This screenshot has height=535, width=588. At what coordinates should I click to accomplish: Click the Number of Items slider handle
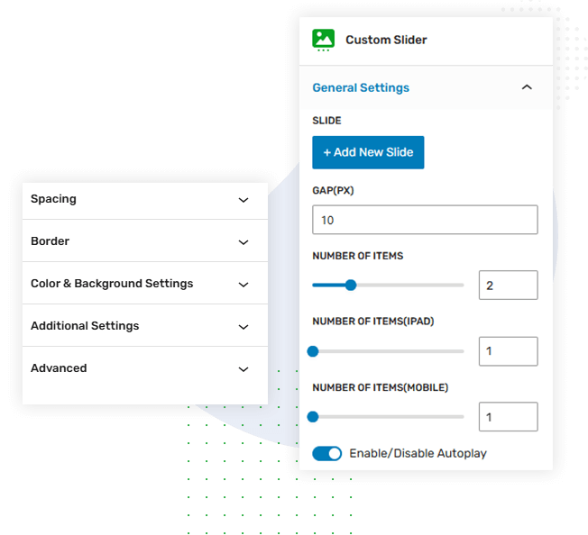pos(351,286)
